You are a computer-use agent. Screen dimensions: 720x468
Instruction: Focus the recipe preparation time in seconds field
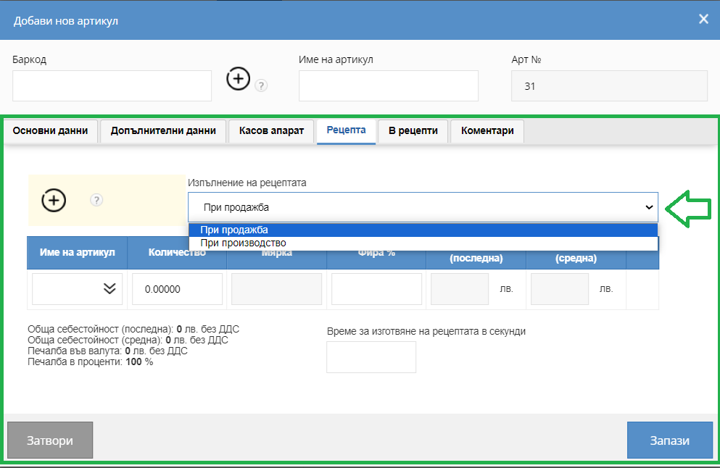coord(371,357)
